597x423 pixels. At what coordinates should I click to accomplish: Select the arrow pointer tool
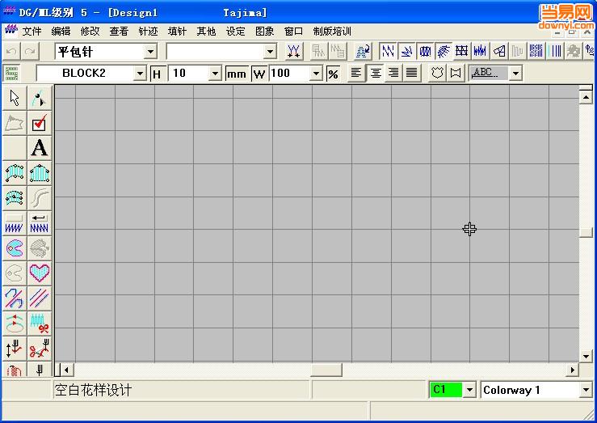[x=15, y=99]
